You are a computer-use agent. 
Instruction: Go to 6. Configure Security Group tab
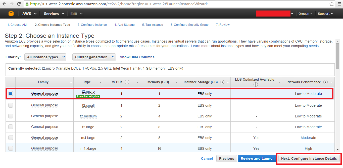pos(189,25)
